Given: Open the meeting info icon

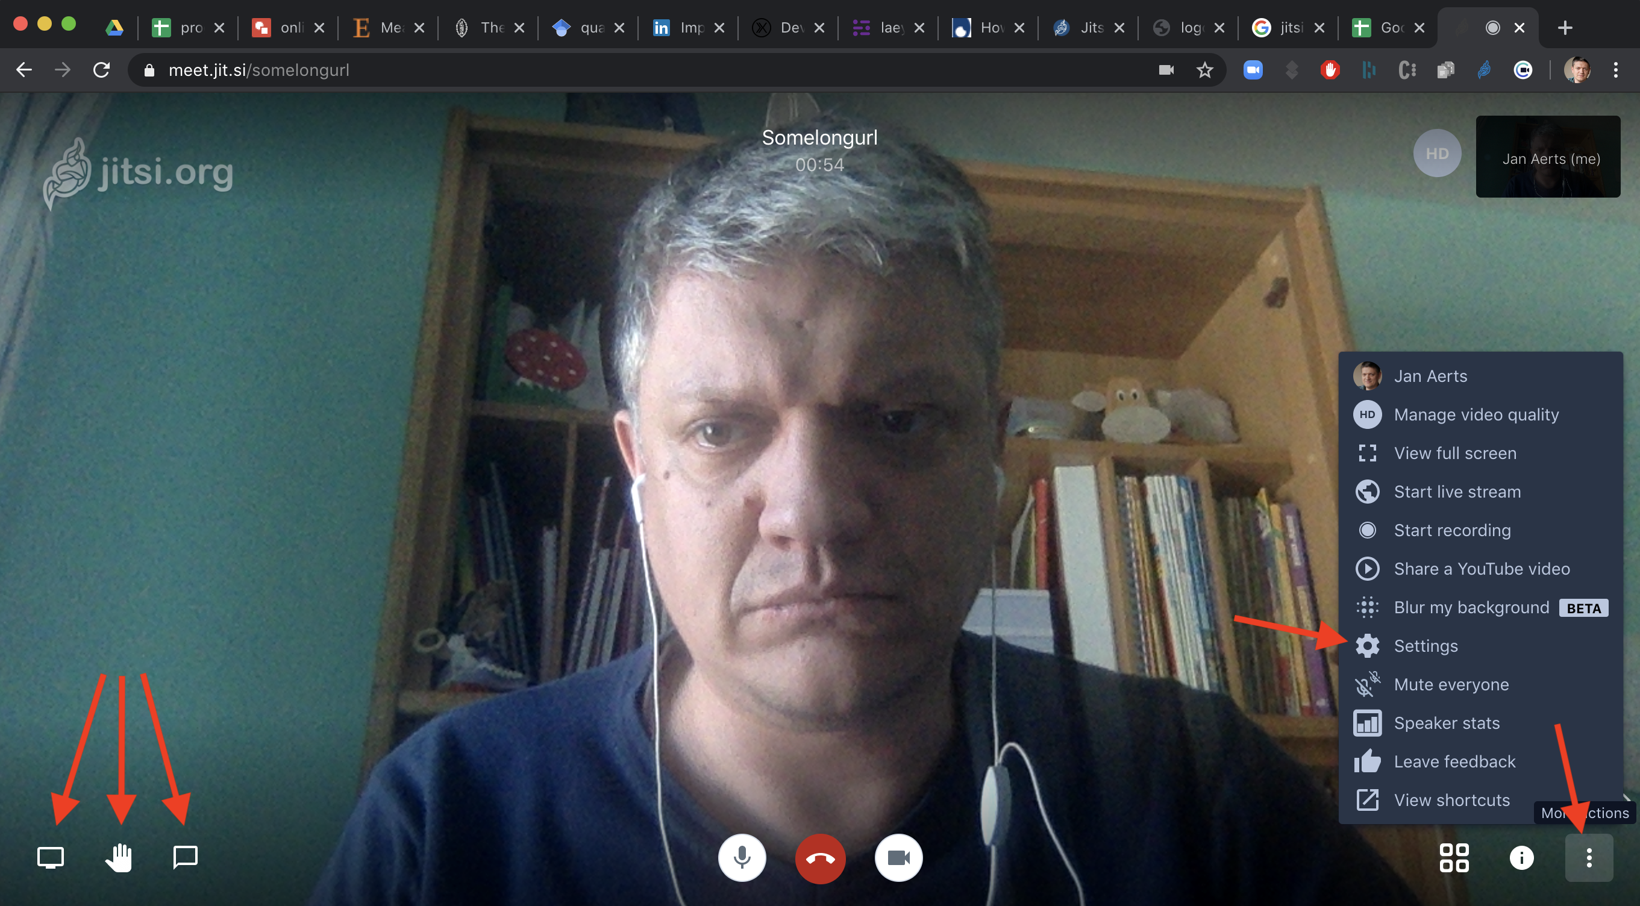Looking at the screenshot, I should pos(1521,858).
